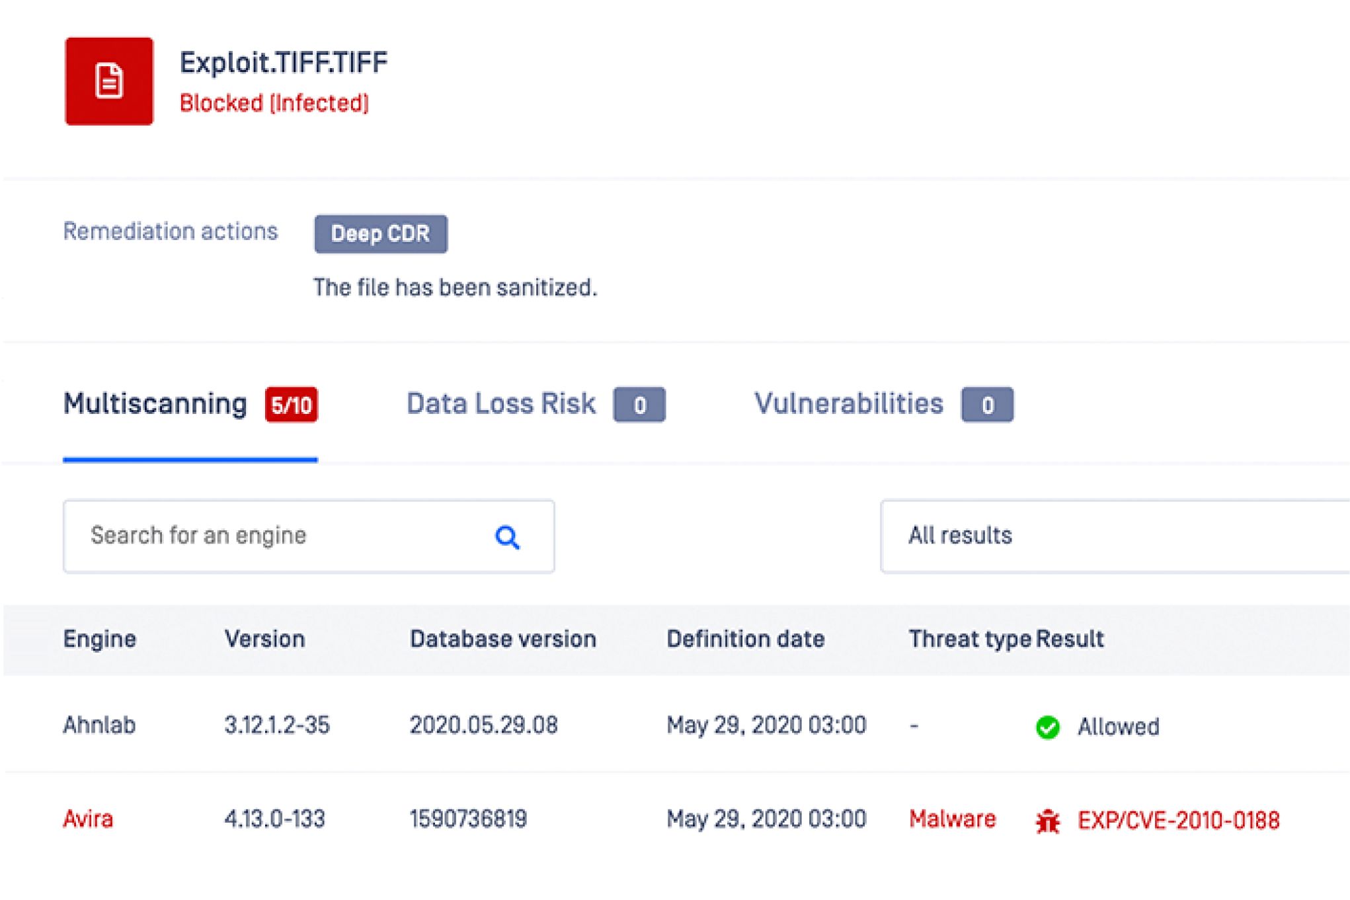Image resolution: width=1350 pixels, height=900 pixels.
Task: Click the Vulnerabilities zero badge
Action: click(987, 405)
